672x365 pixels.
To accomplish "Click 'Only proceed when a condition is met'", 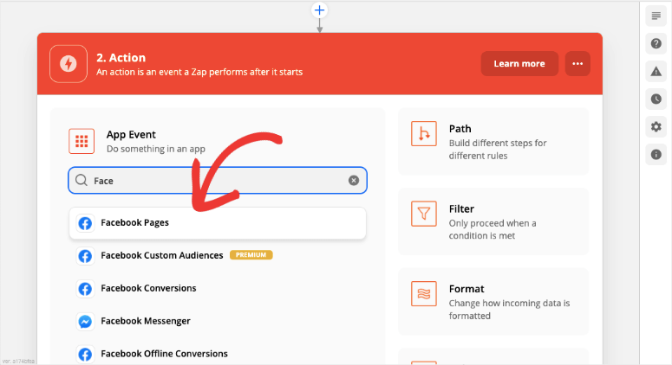I will pos(493,229).
